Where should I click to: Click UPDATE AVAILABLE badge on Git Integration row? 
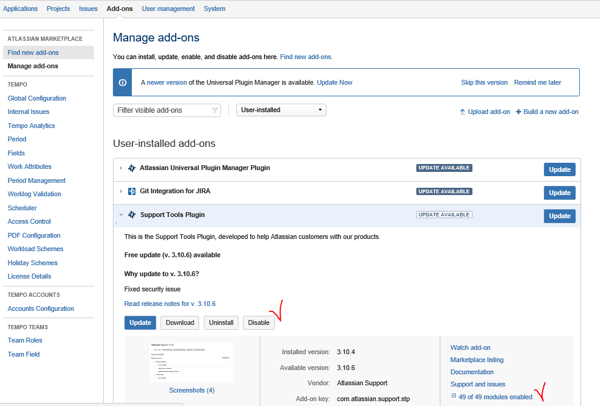(444, 191)
